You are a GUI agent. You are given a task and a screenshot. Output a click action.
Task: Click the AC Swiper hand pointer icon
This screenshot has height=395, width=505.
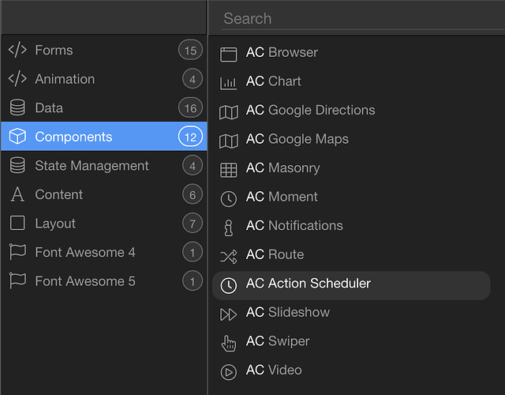[x=228, y=343]
